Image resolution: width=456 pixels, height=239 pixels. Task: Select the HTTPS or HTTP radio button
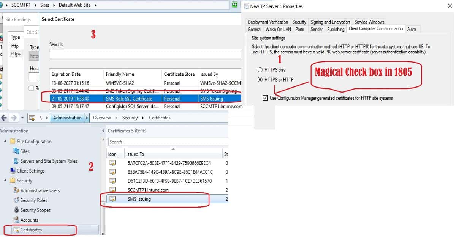(260, 80)
